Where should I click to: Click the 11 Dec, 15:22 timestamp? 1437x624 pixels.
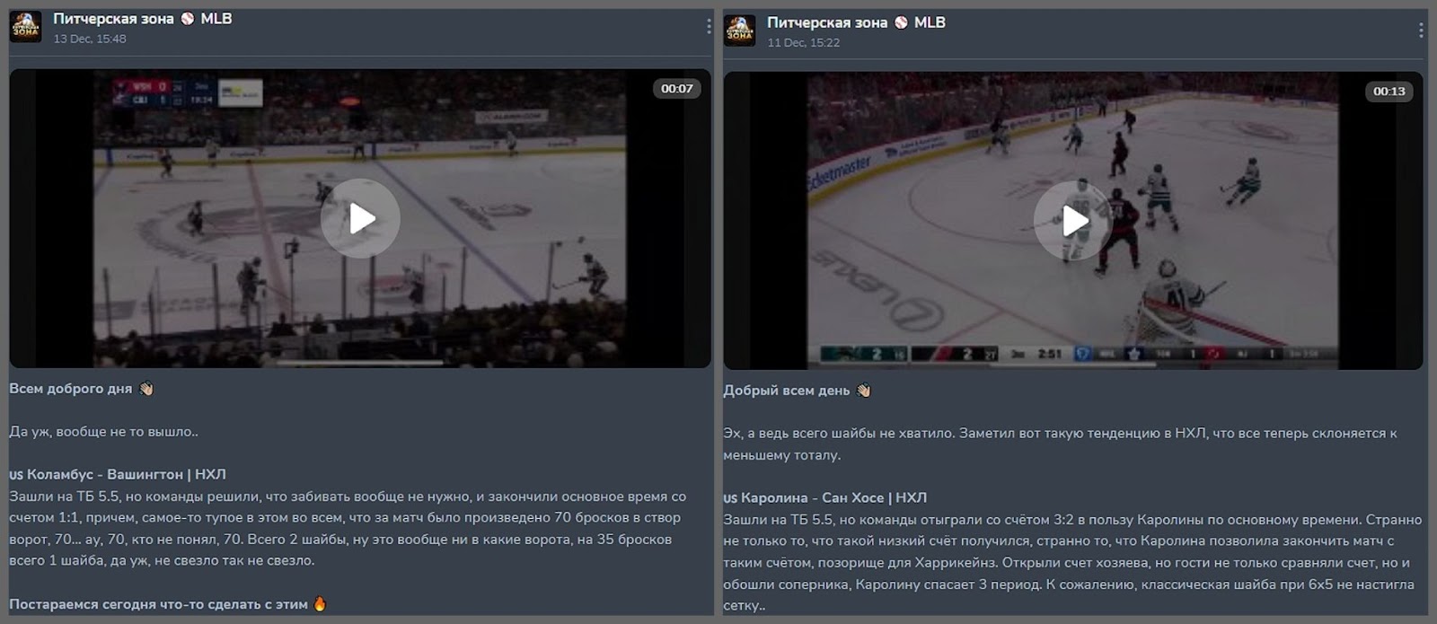(x=804, y=42)
